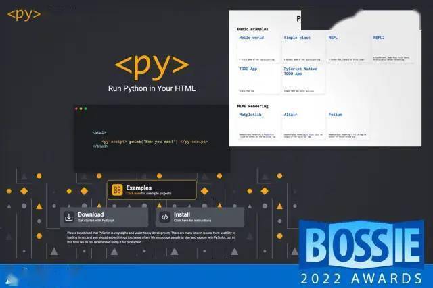The height and width of the screenshot is (288, 433).
Task: Click the green dot in code window
Action: (85, 109)
